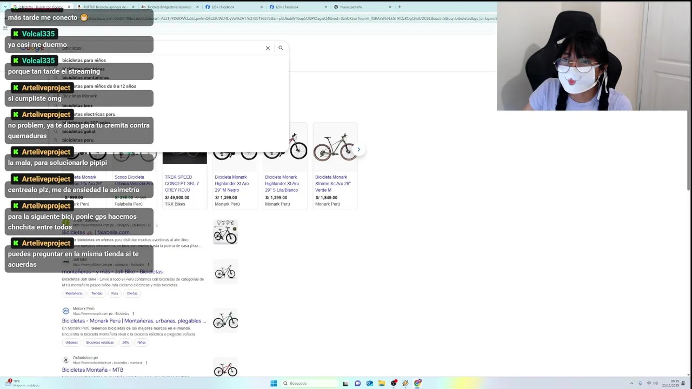Open File Explorer from the taskbar

tap(382, 384)
